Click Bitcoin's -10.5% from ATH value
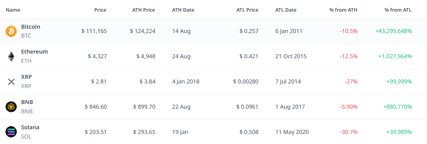Viewport: 427px width, 144px height. pyautogui.click(x=349, y=31)
